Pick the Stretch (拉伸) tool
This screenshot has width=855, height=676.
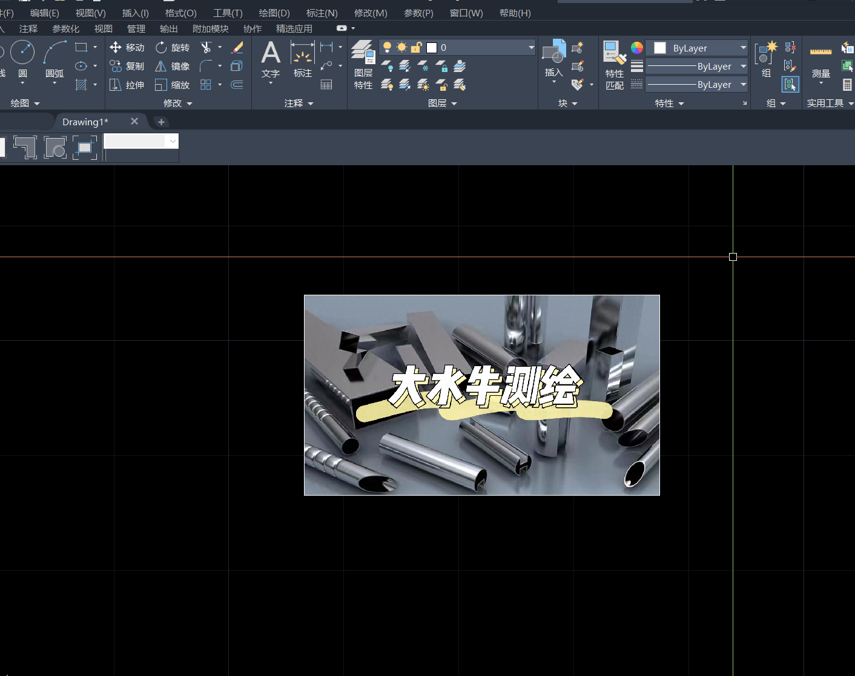[127, 85]
